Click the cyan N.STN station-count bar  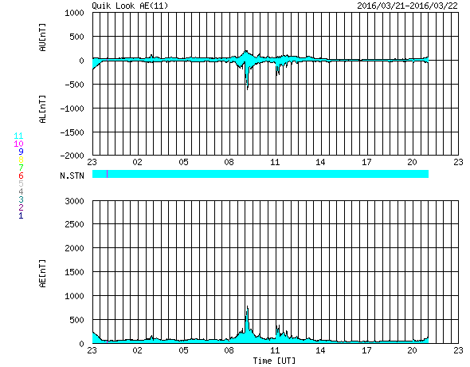[260, 174]
